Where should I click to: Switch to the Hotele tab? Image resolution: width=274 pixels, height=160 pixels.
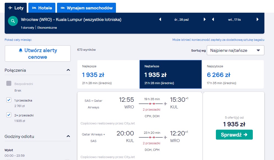pyautogui.click(x=42, y=8)
